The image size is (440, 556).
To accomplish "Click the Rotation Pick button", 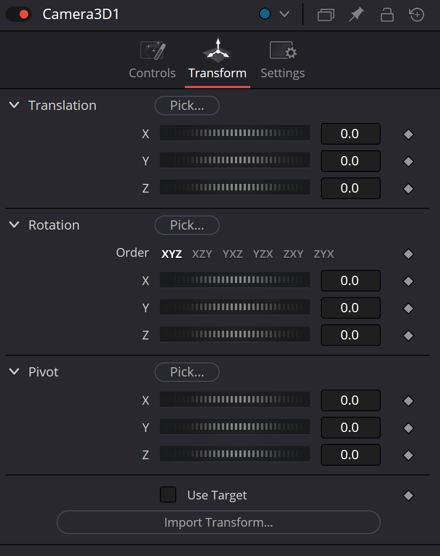I will coord(187,225).
